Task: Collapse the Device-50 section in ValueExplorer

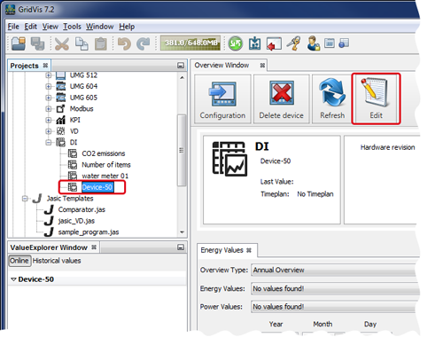Action: pos(13,279)
